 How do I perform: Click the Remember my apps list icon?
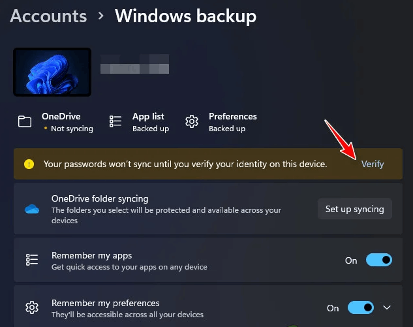tap(32, 260)
